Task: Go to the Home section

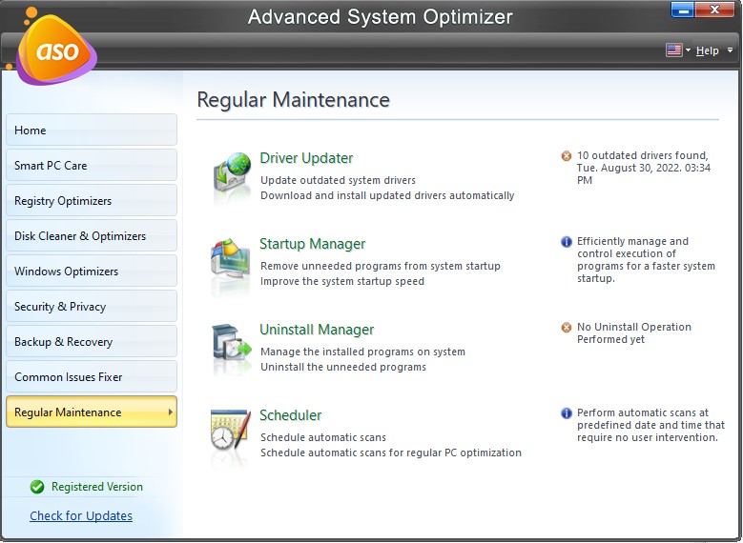Action: pyautogui.click(x=92, y=130)
